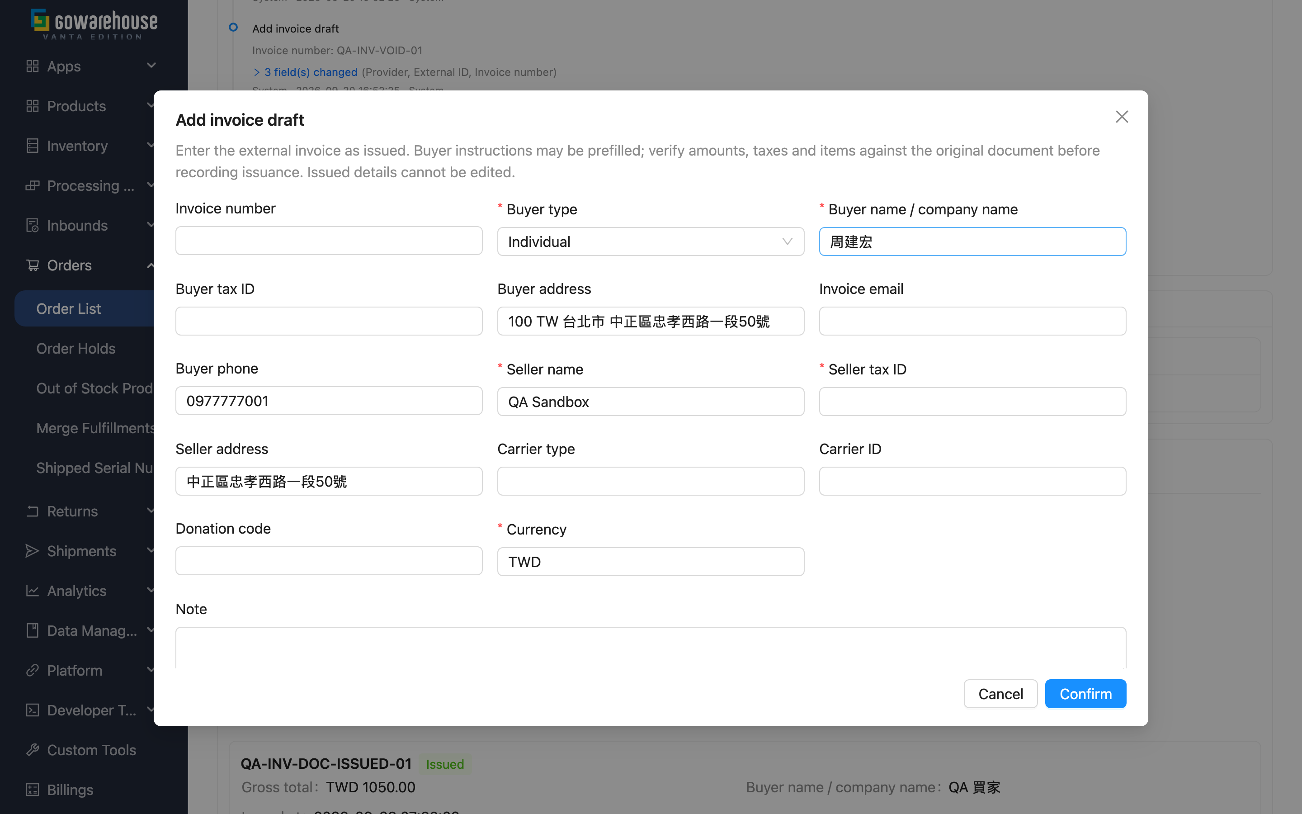
Task: Open the Buyer type dropdown
Action: (x=651, y=242)
